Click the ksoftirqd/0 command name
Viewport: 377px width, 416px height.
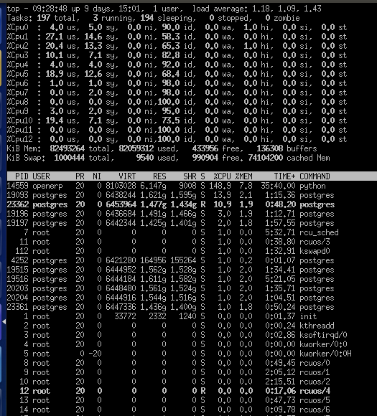tap(323, 335)
